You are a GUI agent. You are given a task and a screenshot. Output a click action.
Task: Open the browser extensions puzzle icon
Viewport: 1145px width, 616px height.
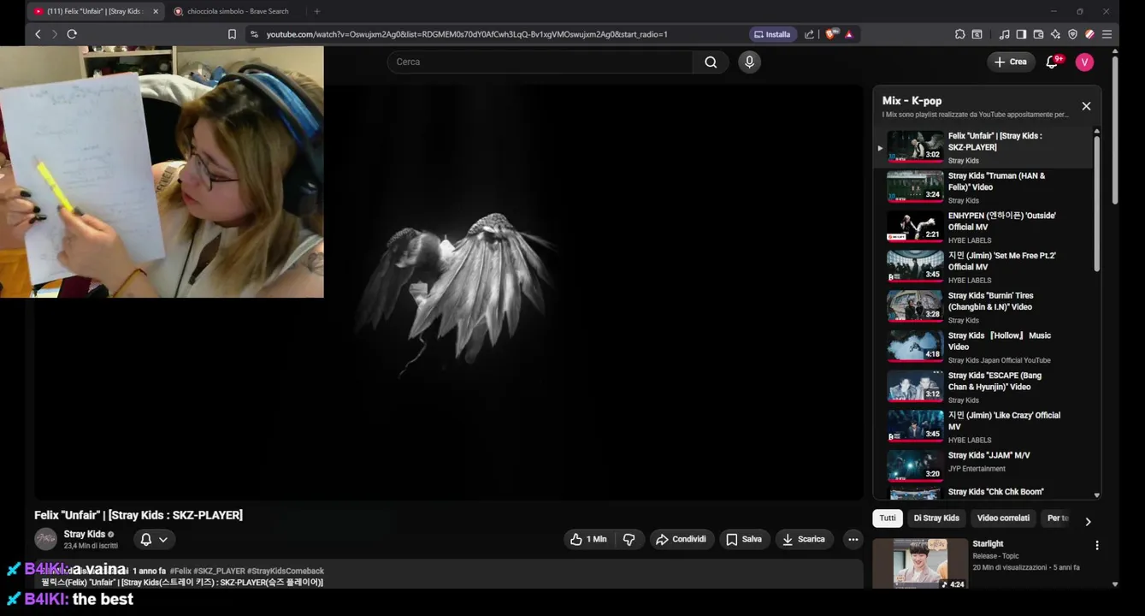960,34
